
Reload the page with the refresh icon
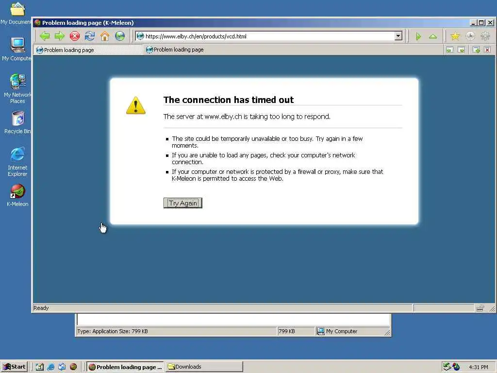point(90,36)
